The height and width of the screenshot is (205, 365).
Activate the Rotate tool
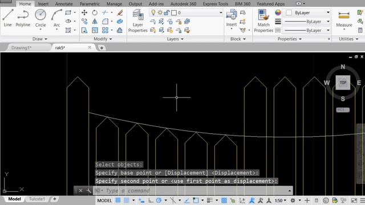point(95,13)
